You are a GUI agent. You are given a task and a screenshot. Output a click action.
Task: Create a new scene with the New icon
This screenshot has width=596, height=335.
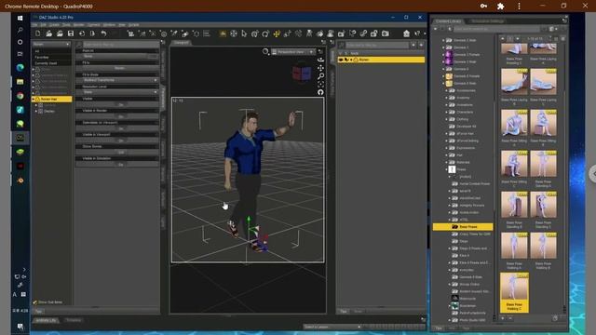37,33
